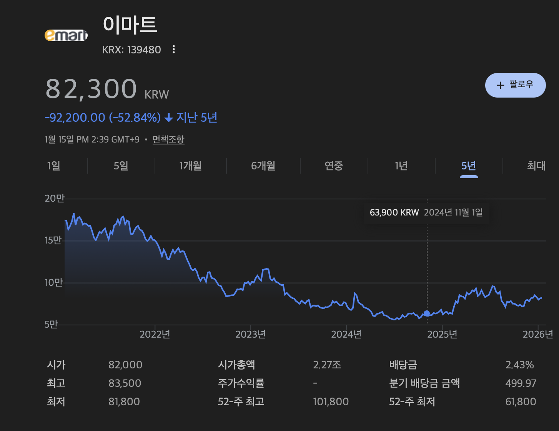The height and width of the screenshot is (431, 559).
Task: Click the 52-주 최고 value 101,800
Action: tap(331, 402)
